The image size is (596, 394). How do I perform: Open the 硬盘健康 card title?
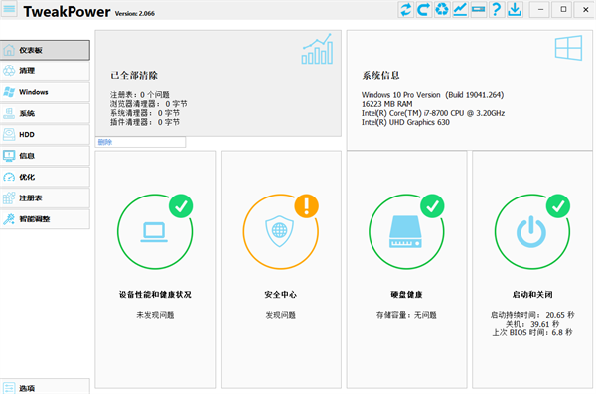click(406, 295)
